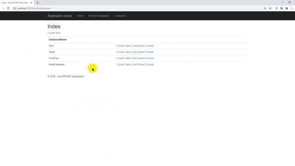
Task: Click the FinalTest database name cell
Action: pyautogui.click(x=54, y=58)
